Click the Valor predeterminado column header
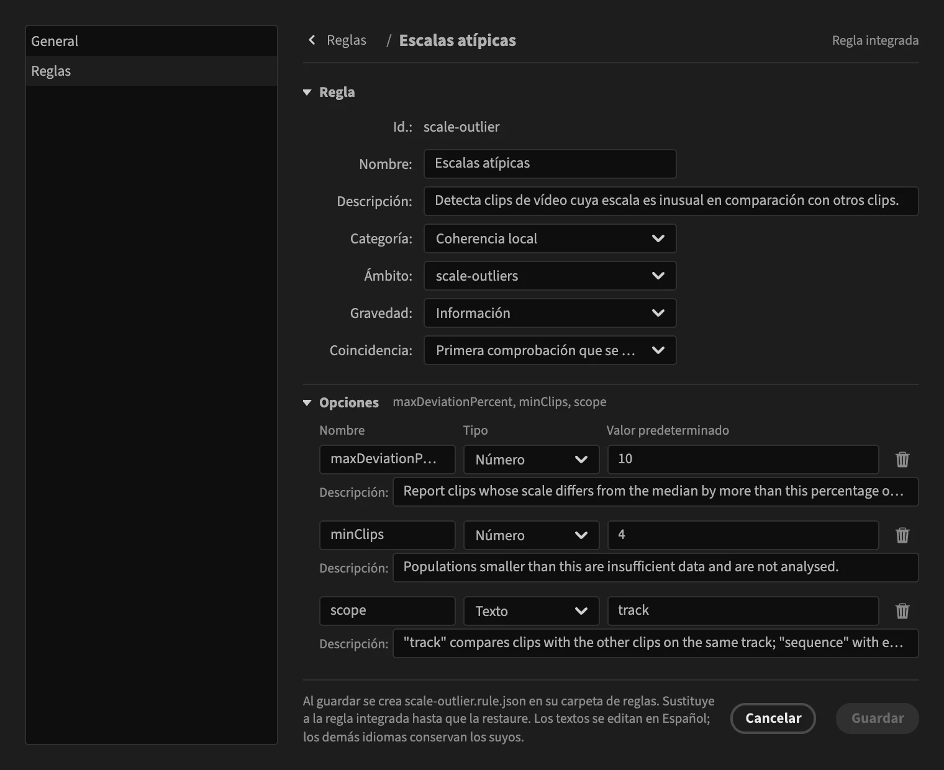 point(668,430)
